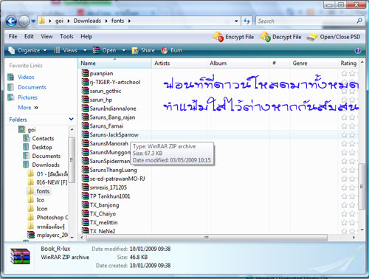The image size is (369, 279).
Task: Click the horizontal scrollbar in file list
Action: 207,238
